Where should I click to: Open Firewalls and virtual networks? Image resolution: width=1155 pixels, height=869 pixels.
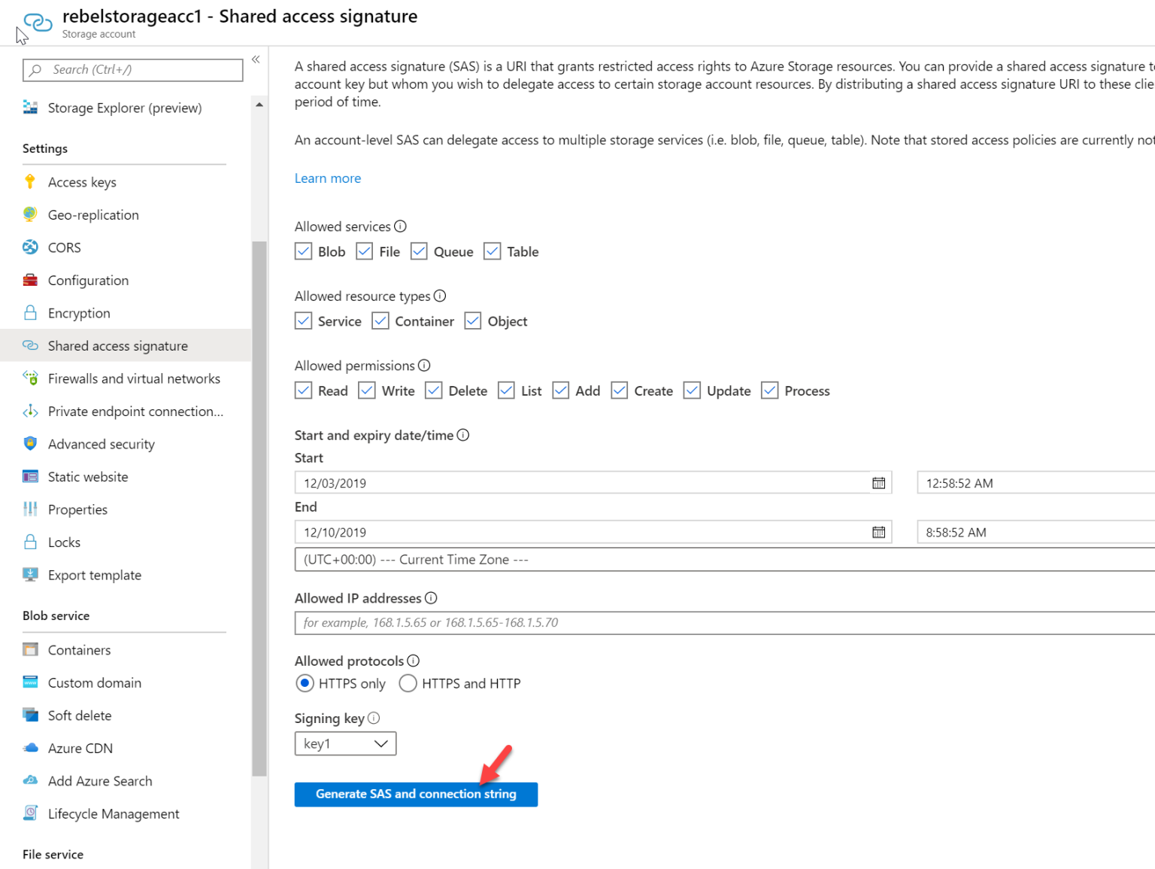134,378
